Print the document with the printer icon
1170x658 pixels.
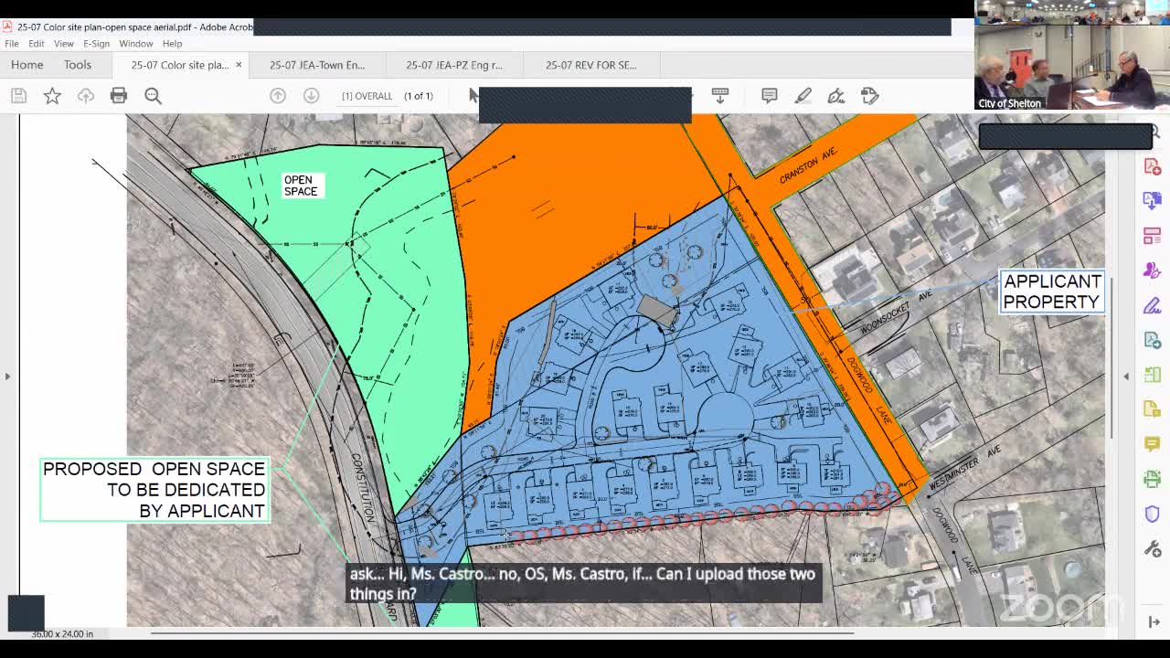click(119, 96)
